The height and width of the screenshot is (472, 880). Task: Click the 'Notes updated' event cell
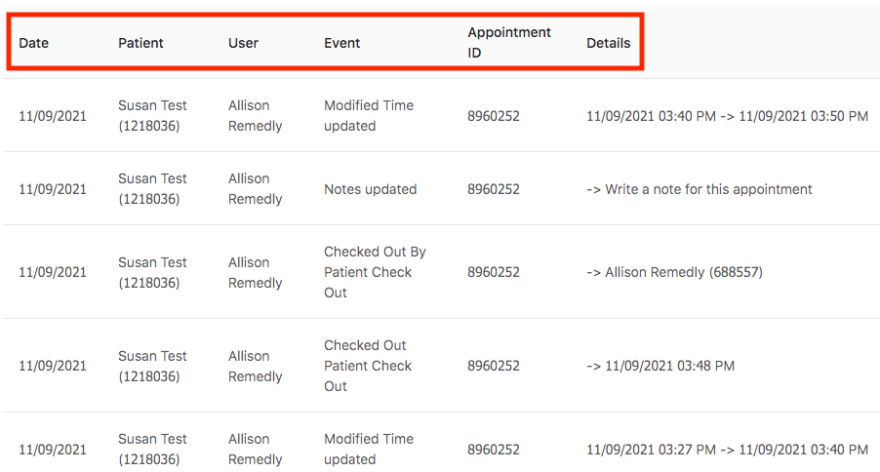(x=370, y=189)
